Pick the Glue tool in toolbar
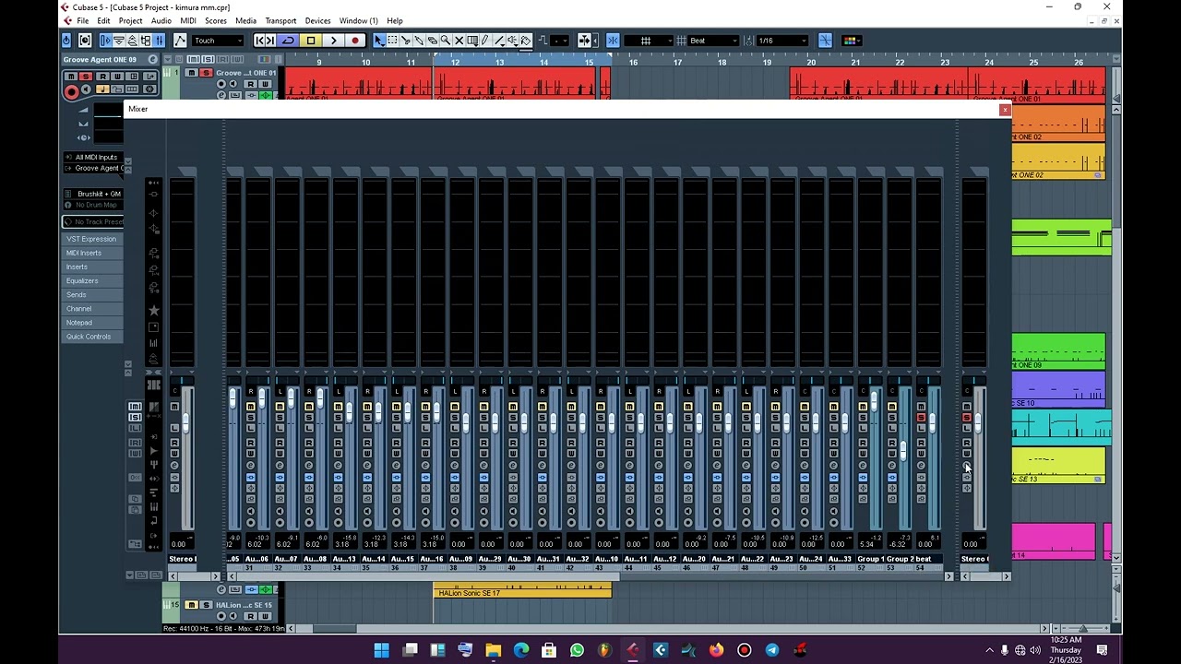The image size is (1181, 664). coord(419,41)
